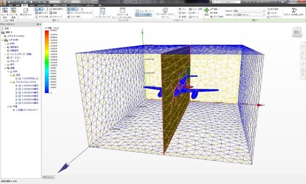
Task: Switch to the Vault ribbon tab
Action: point(32,5)
